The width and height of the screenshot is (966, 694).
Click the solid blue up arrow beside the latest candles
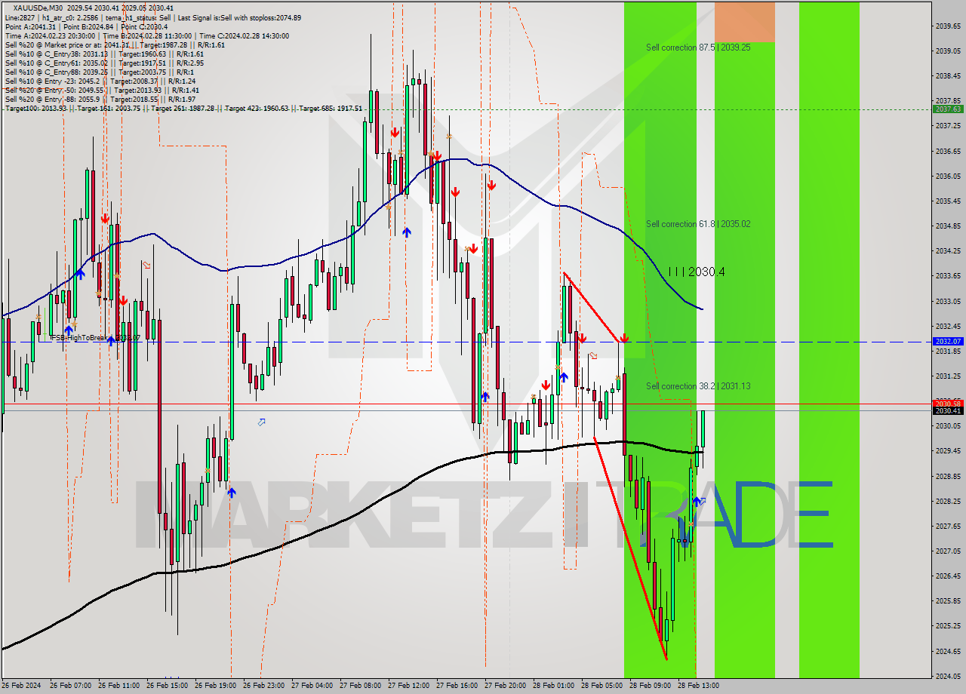697,500
